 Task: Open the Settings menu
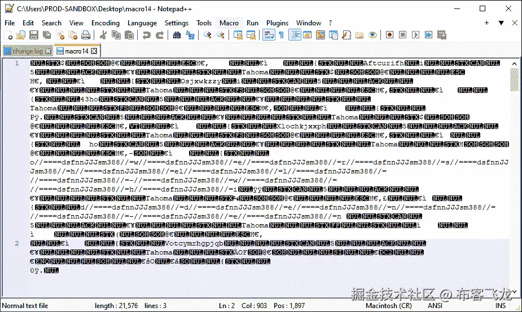pos(177,23)
